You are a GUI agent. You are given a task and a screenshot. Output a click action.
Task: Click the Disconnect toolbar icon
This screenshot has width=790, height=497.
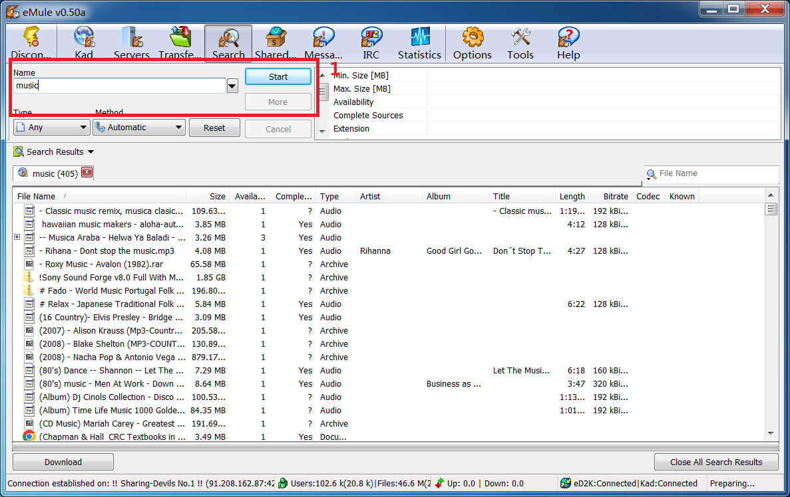tap(31, 43)
